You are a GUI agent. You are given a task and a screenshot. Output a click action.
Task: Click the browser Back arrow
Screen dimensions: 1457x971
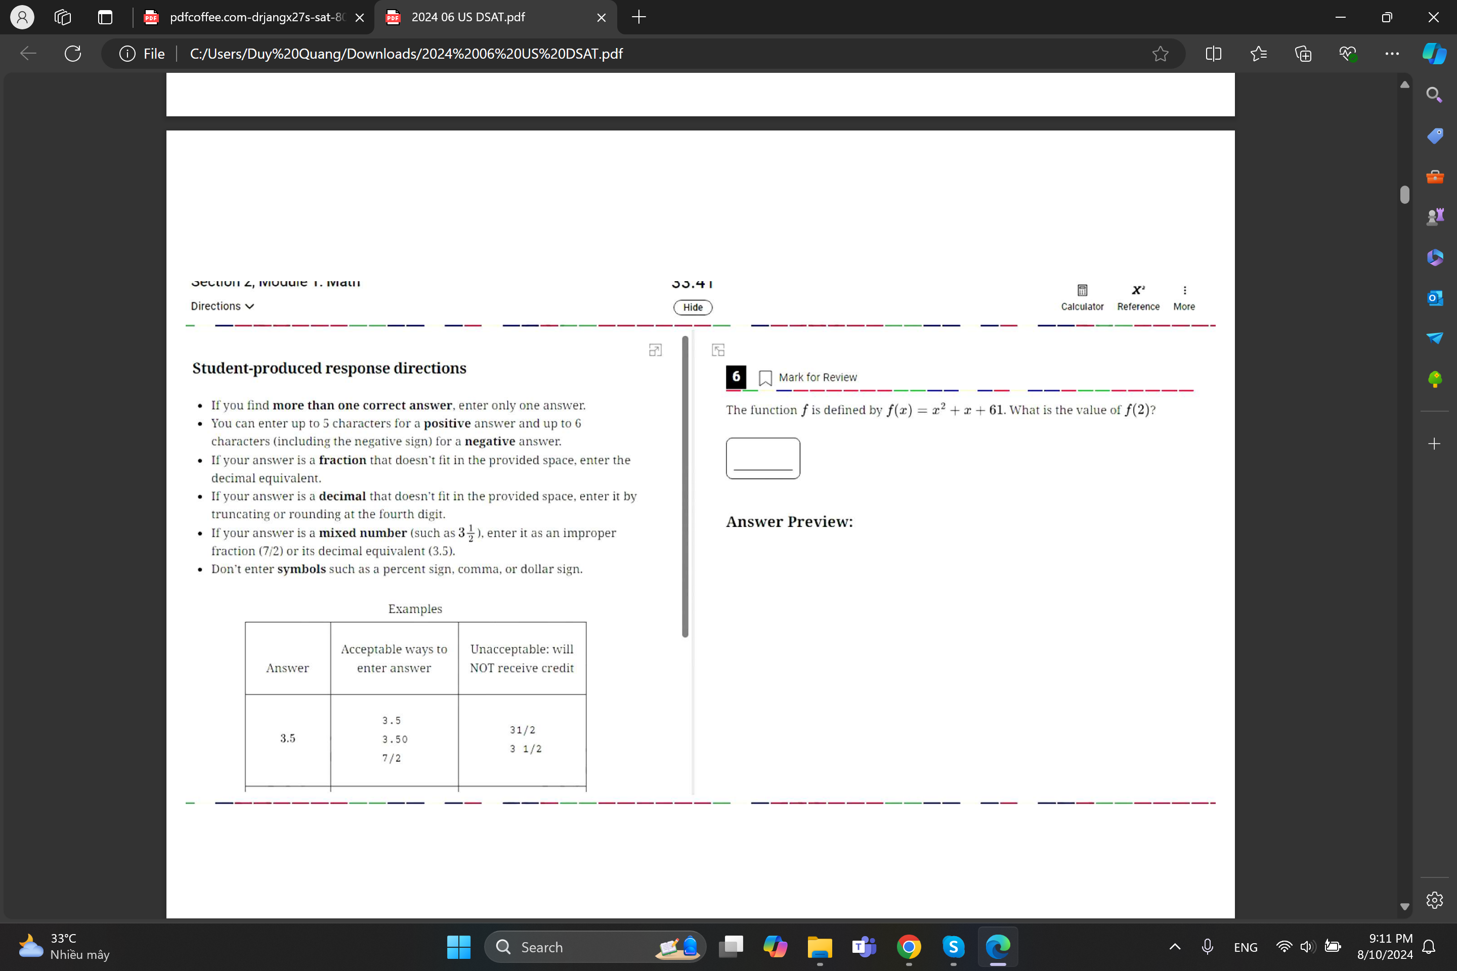[28, 53]
